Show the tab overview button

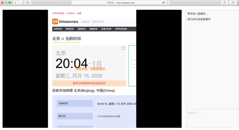233,3
